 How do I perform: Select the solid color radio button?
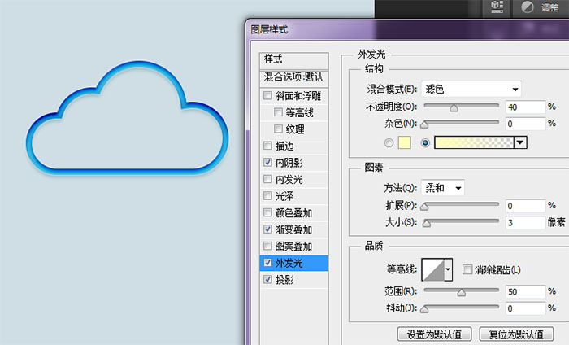[389, 142]
